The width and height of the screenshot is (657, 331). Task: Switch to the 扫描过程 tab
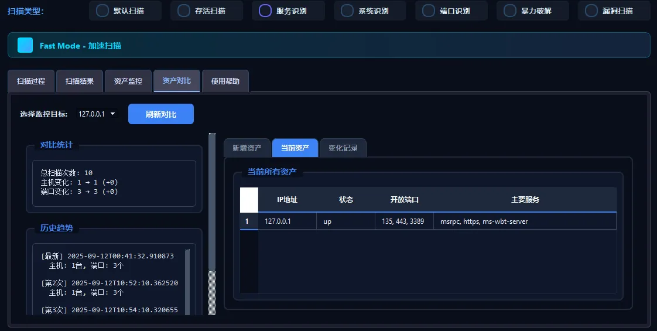point(31,81)
